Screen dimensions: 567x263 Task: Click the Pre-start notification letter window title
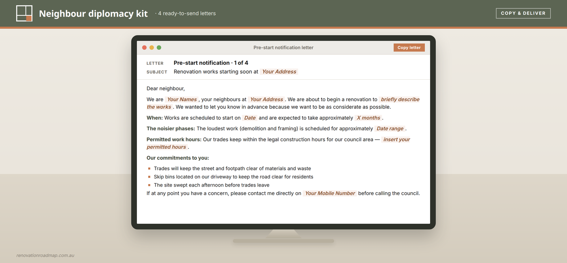[283, 47]
